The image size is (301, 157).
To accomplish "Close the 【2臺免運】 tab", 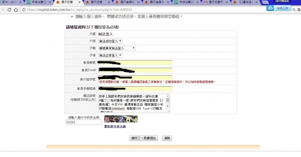I will (256, 2).
